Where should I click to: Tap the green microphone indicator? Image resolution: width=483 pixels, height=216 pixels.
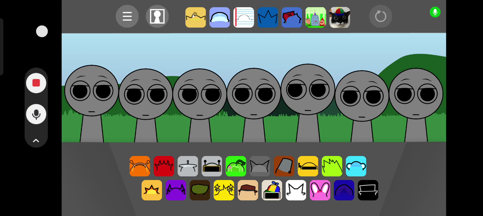(x=435, y=12)
